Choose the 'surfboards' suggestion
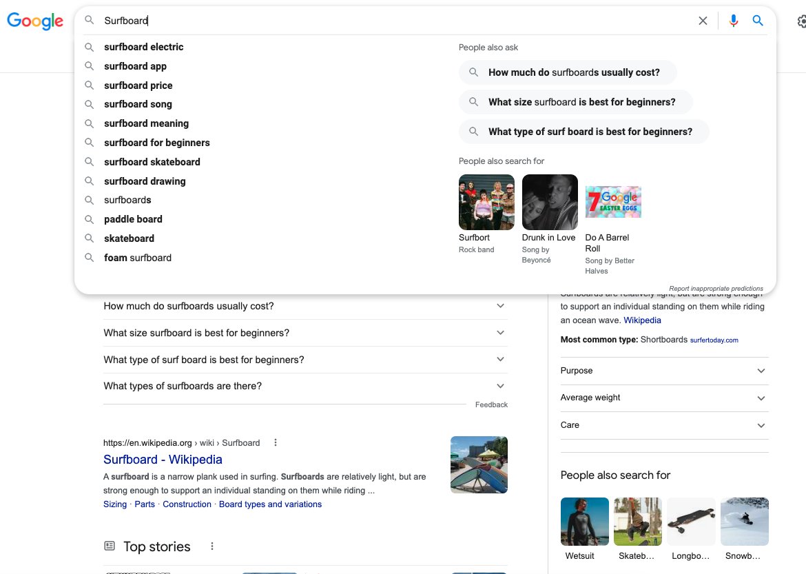Viewport: 806px width, 574px height. click(127, 200)
